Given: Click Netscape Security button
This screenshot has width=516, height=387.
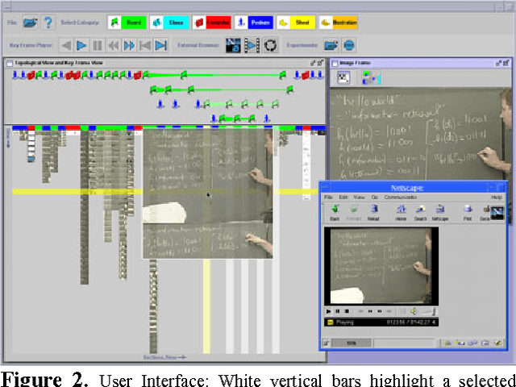Looking at the screenshot, I should [x=485, y=213].
